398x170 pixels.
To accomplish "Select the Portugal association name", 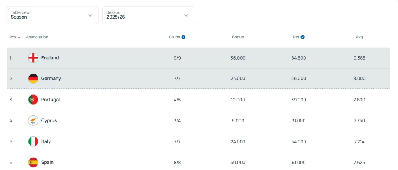I will click(x=51, y=100).
